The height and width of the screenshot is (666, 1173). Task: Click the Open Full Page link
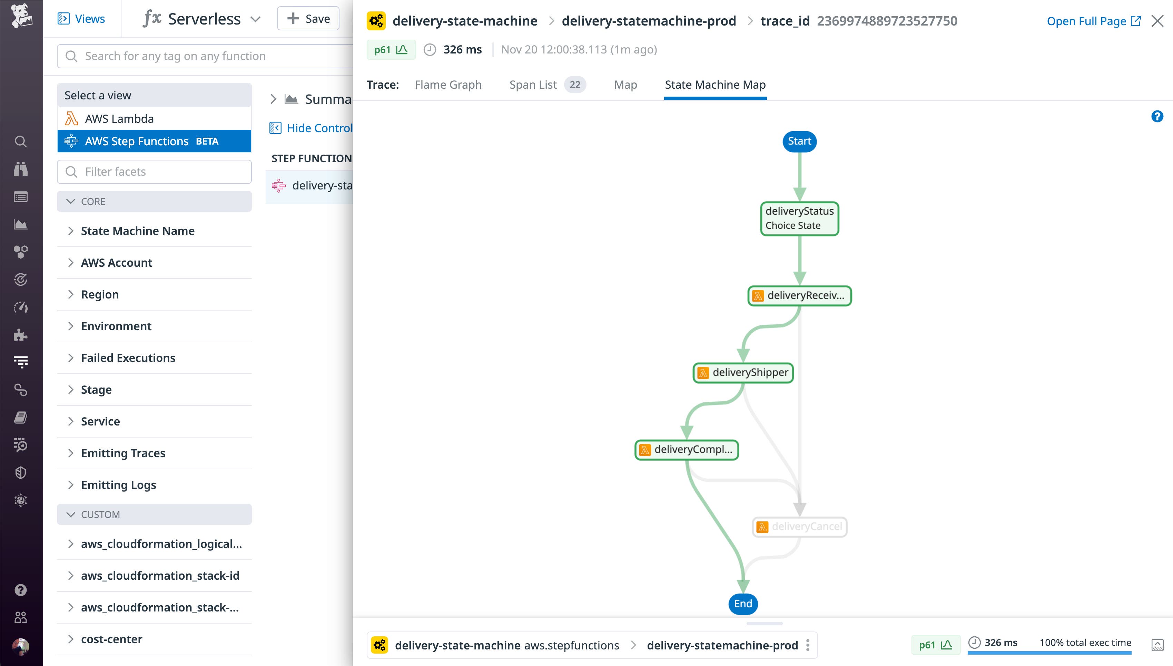1087,21
